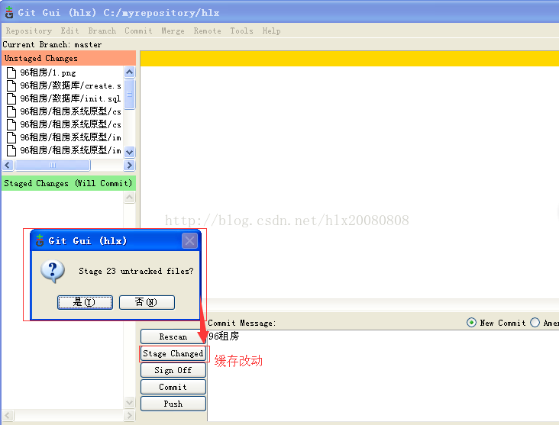559x425 pixels.
Task: Open the Branch menu
Action: point(102,31)
